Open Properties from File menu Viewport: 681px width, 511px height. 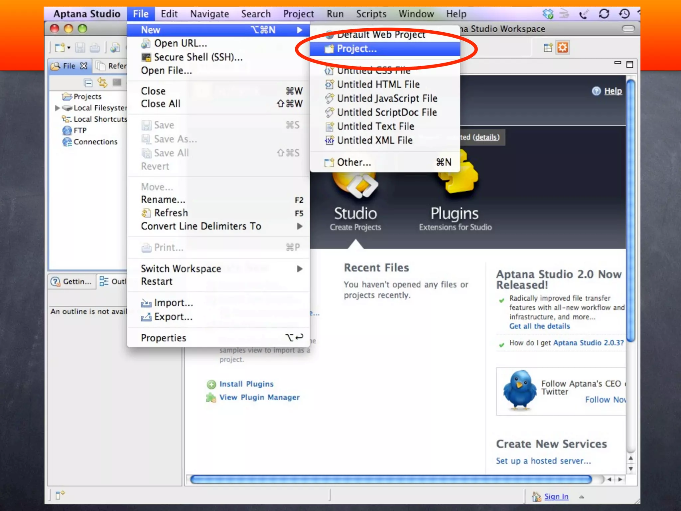tap(218, 338)
